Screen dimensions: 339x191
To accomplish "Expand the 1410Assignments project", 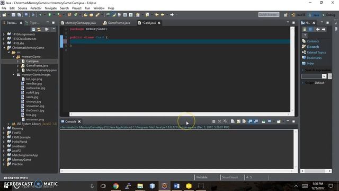I will coord(4,34).
